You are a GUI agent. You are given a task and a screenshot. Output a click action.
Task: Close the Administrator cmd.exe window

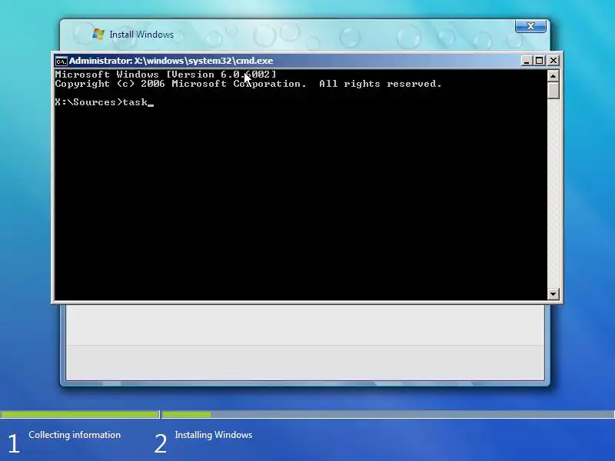[x=553, y=61]
